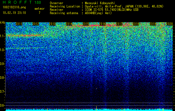
Task: Select the 2313 time marker label
Action: 53,24
